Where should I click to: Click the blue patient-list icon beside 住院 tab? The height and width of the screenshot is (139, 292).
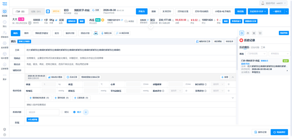(x=48, y=11)
